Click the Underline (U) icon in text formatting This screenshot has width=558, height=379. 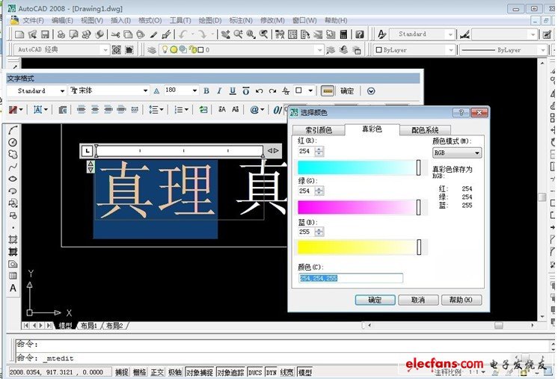[x=233, y=91]
